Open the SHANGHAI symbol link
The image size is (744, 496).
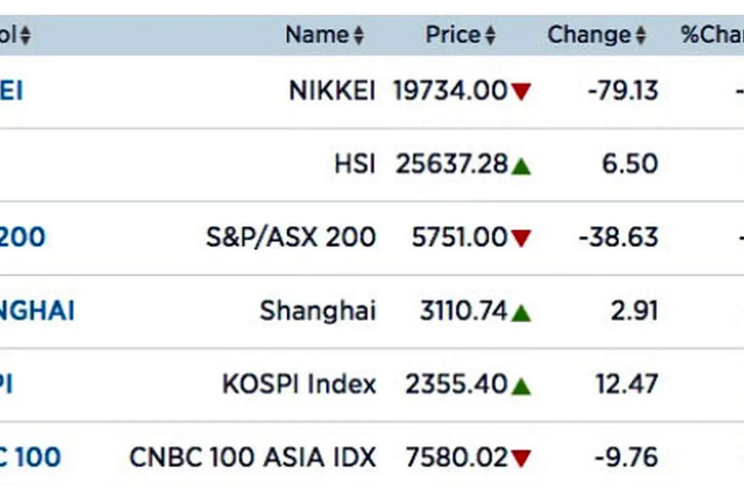(37, 311)
